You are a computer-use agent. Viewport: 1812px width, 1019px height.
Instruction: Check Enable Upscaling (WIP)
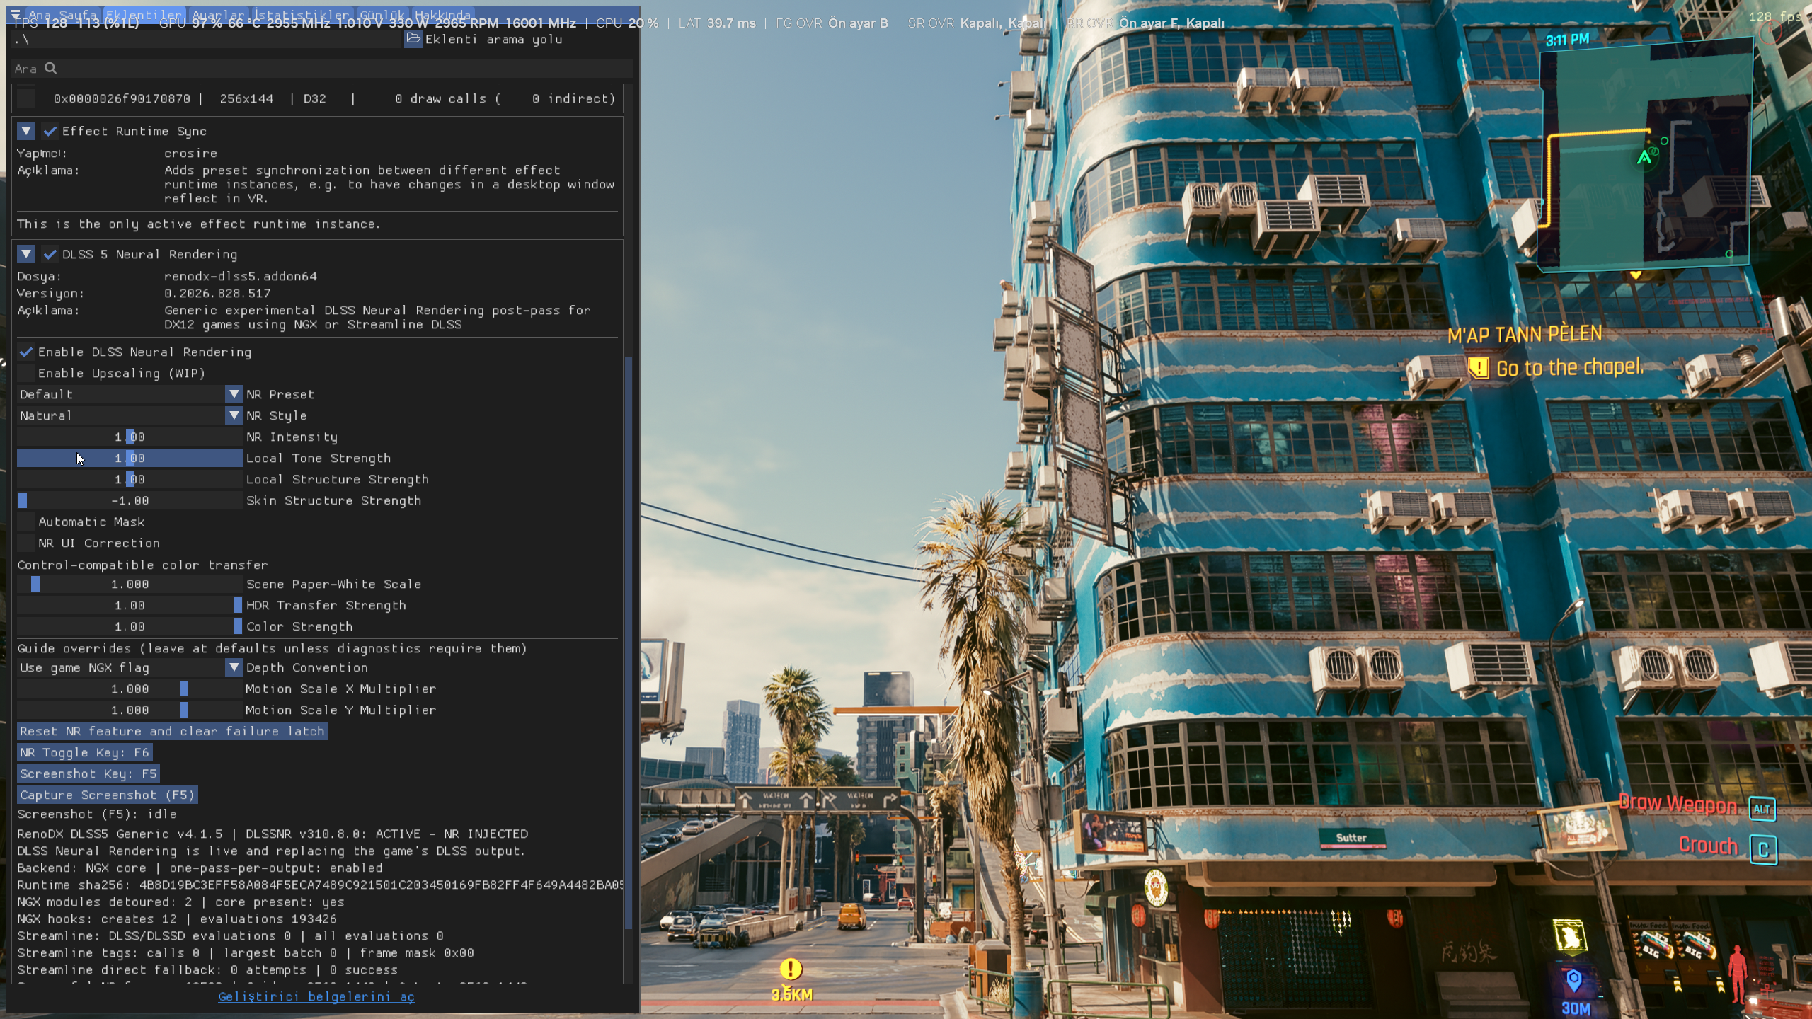(26, 373)
